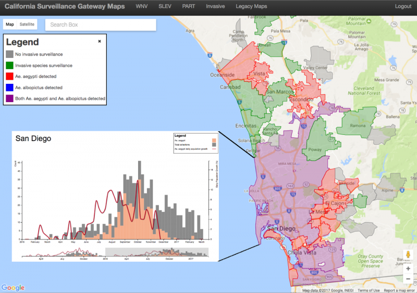The image size is (417, 293).
Task: Switch to the Invasive map
Action: 215,6
